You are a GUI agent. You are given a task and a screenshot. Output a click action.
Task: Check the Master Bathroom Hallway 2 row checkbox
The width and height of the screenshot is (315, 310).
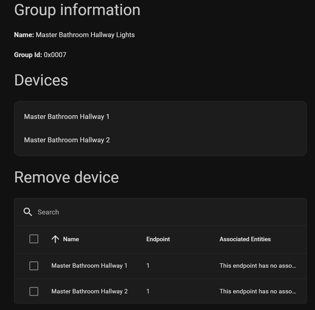click(34, 291)
